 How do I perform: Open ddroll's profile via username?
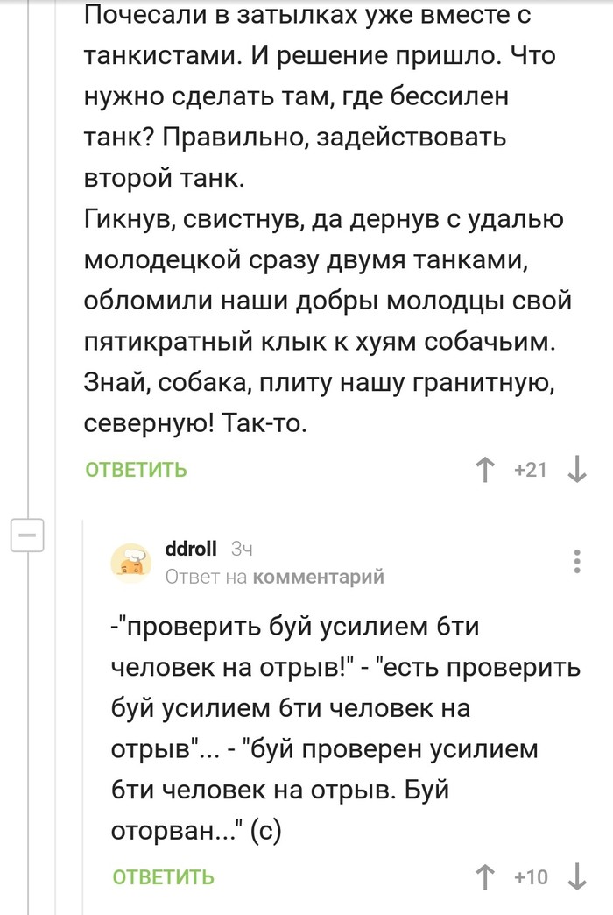191,549
